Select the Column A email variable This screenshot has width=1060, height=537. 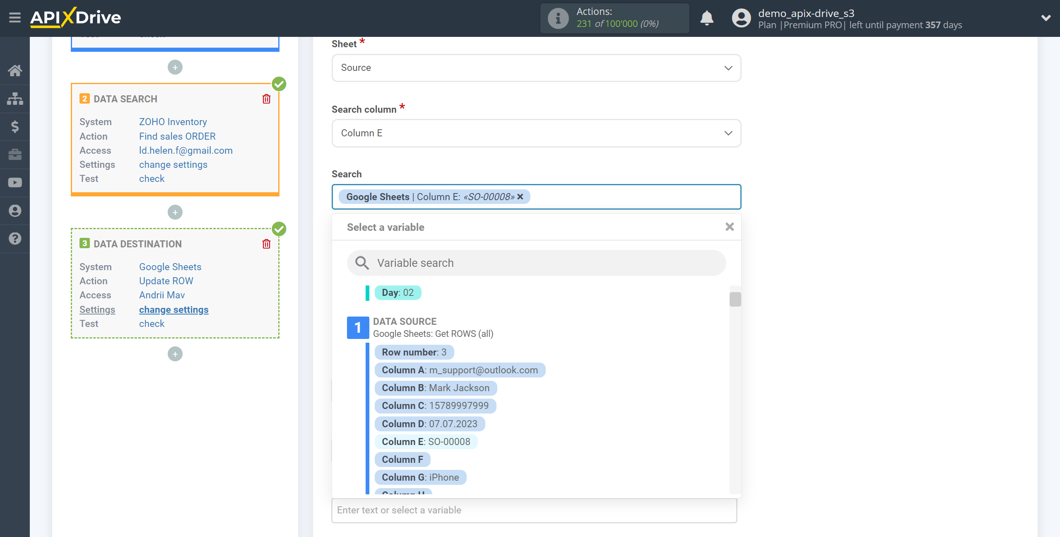(460, 370)
